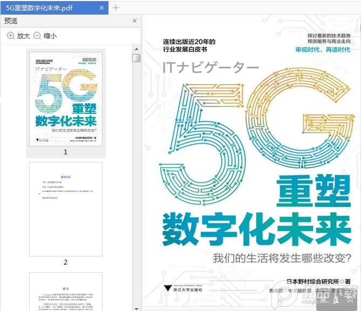Click the page indicator 第1页 at bottom right
361x311 pixels.
337,300
